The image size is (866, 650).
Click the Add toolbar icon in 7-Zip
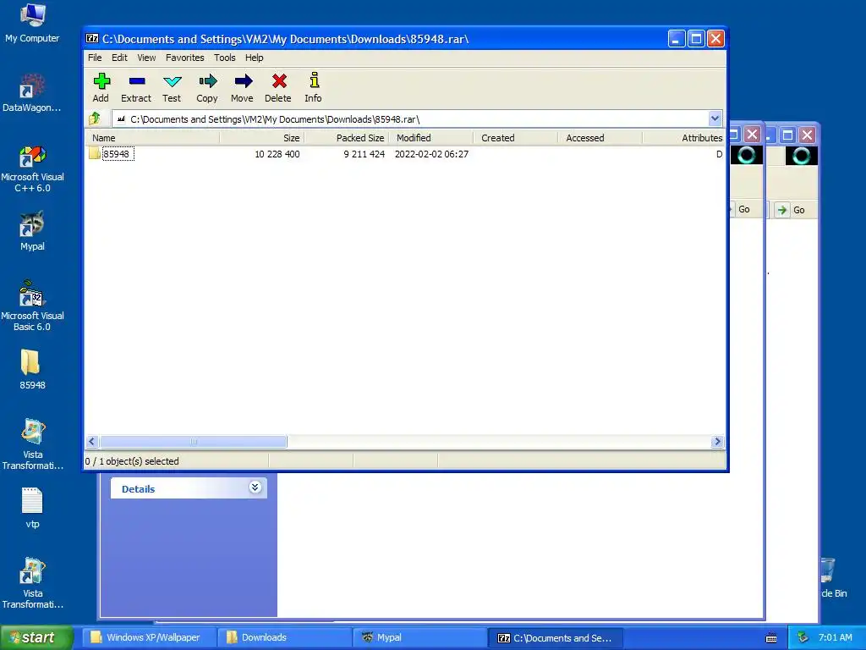pos(101,81)
